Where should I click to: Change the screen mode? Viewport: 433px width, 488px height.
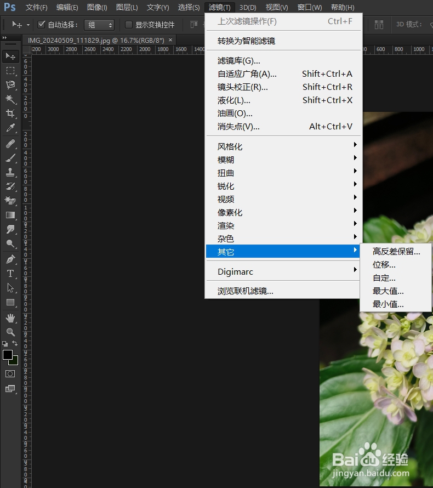click(10, 388)
